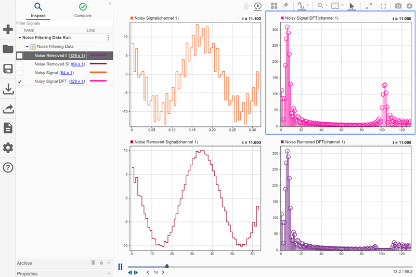Click the 129 x 1 link for Noisy Signal DFT
Image resolution: width=416 pixels, height=277 pixels.
click(76, 82)
